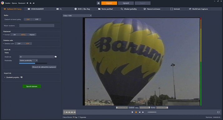
Task: Click the undo arrow icon
Action: 31,3
